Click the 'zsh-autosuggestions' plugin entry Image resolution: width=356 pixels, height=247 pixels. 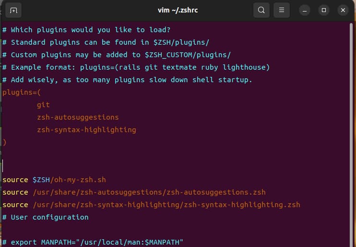pyautogui.click(x=78, y=117)
